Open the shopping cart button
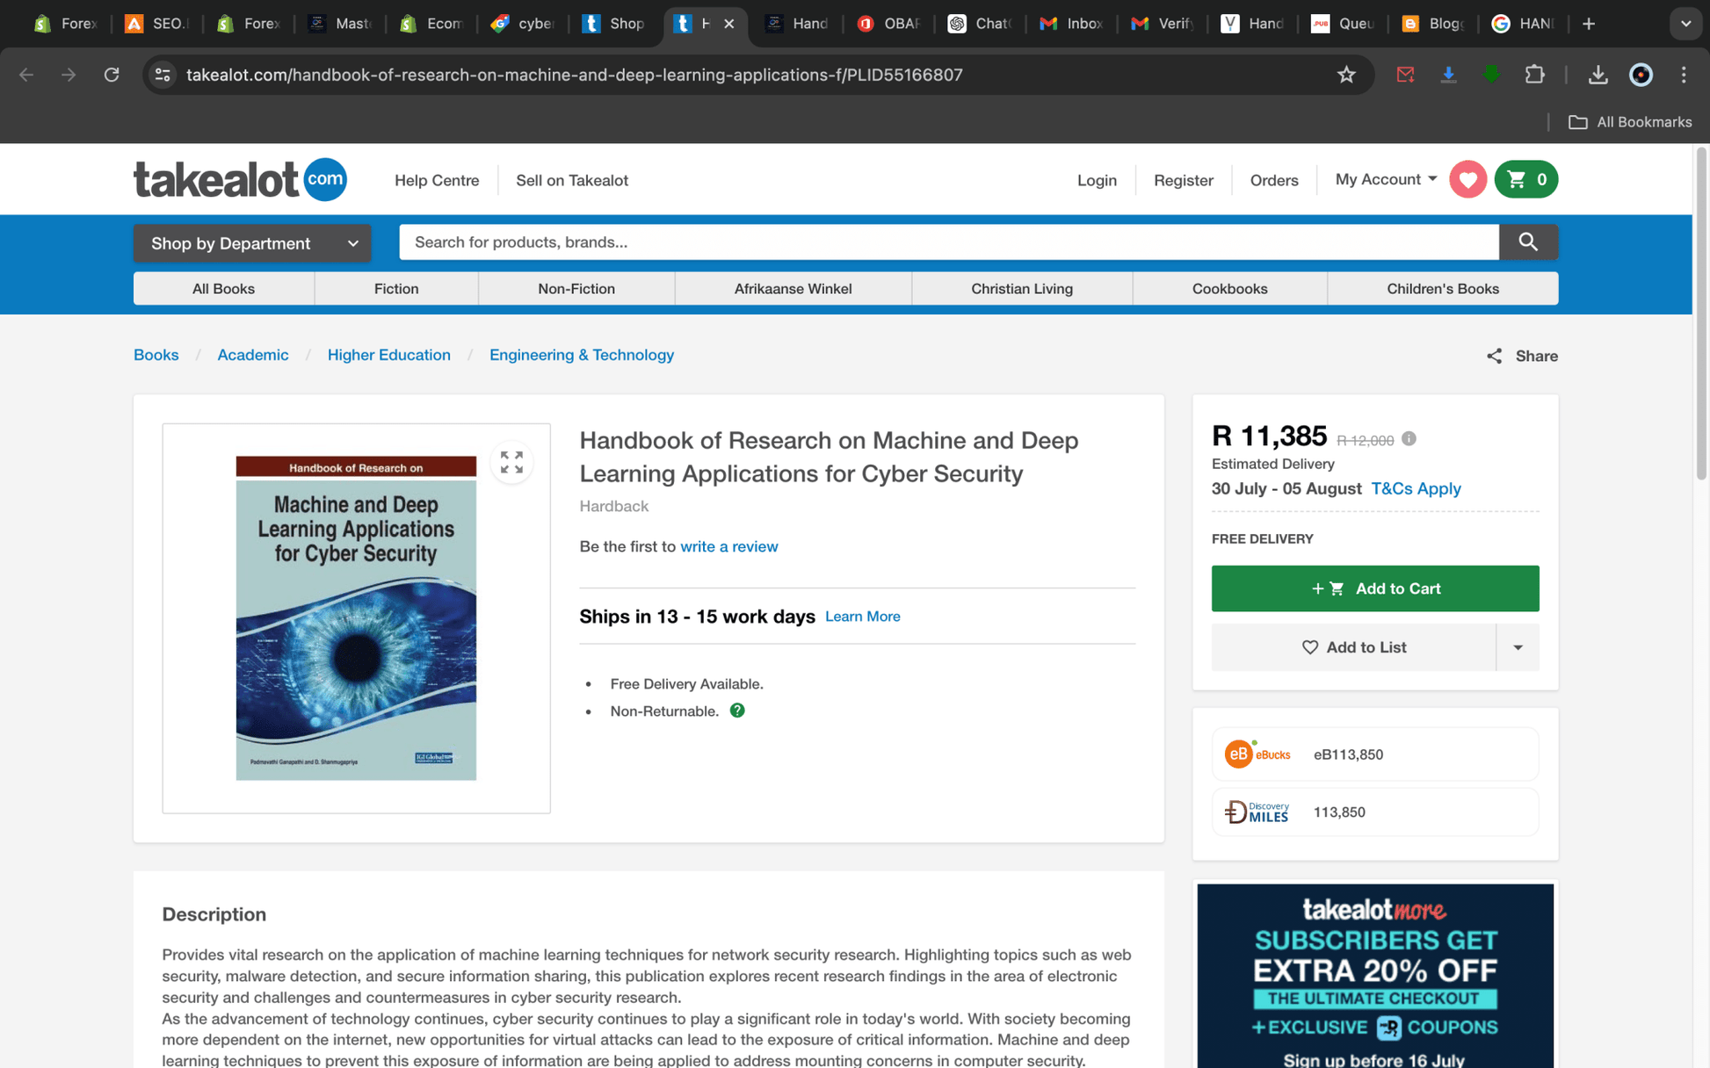Screen dimensions: 1710x1068 [x=1526, y=179]
